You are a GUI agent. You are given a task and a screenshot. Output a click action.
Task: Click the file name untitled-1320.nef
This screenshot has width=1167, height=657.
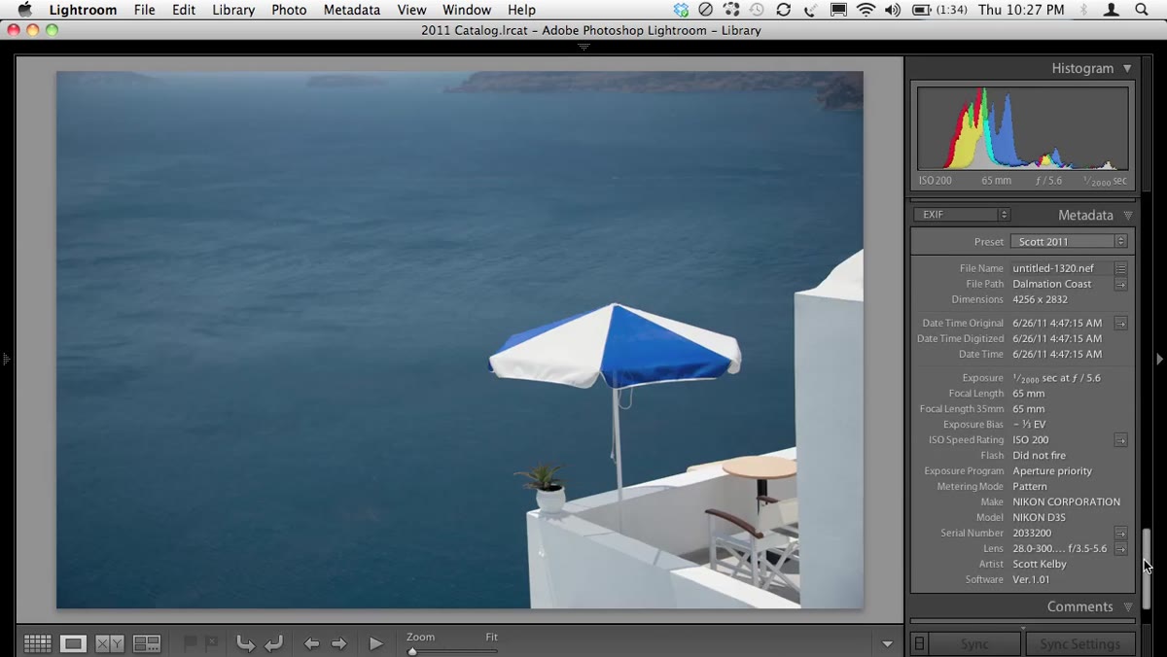tap(1053, 268)
